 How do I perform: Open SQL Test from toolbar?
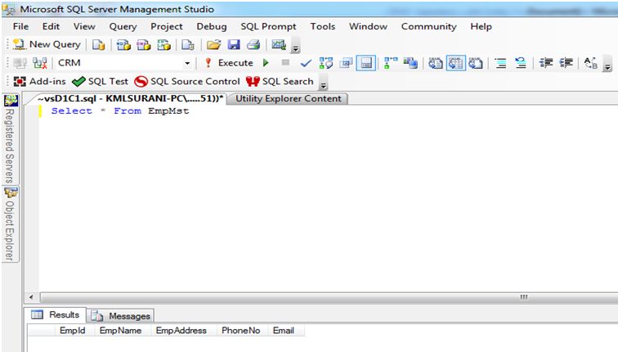click(100, 82)
